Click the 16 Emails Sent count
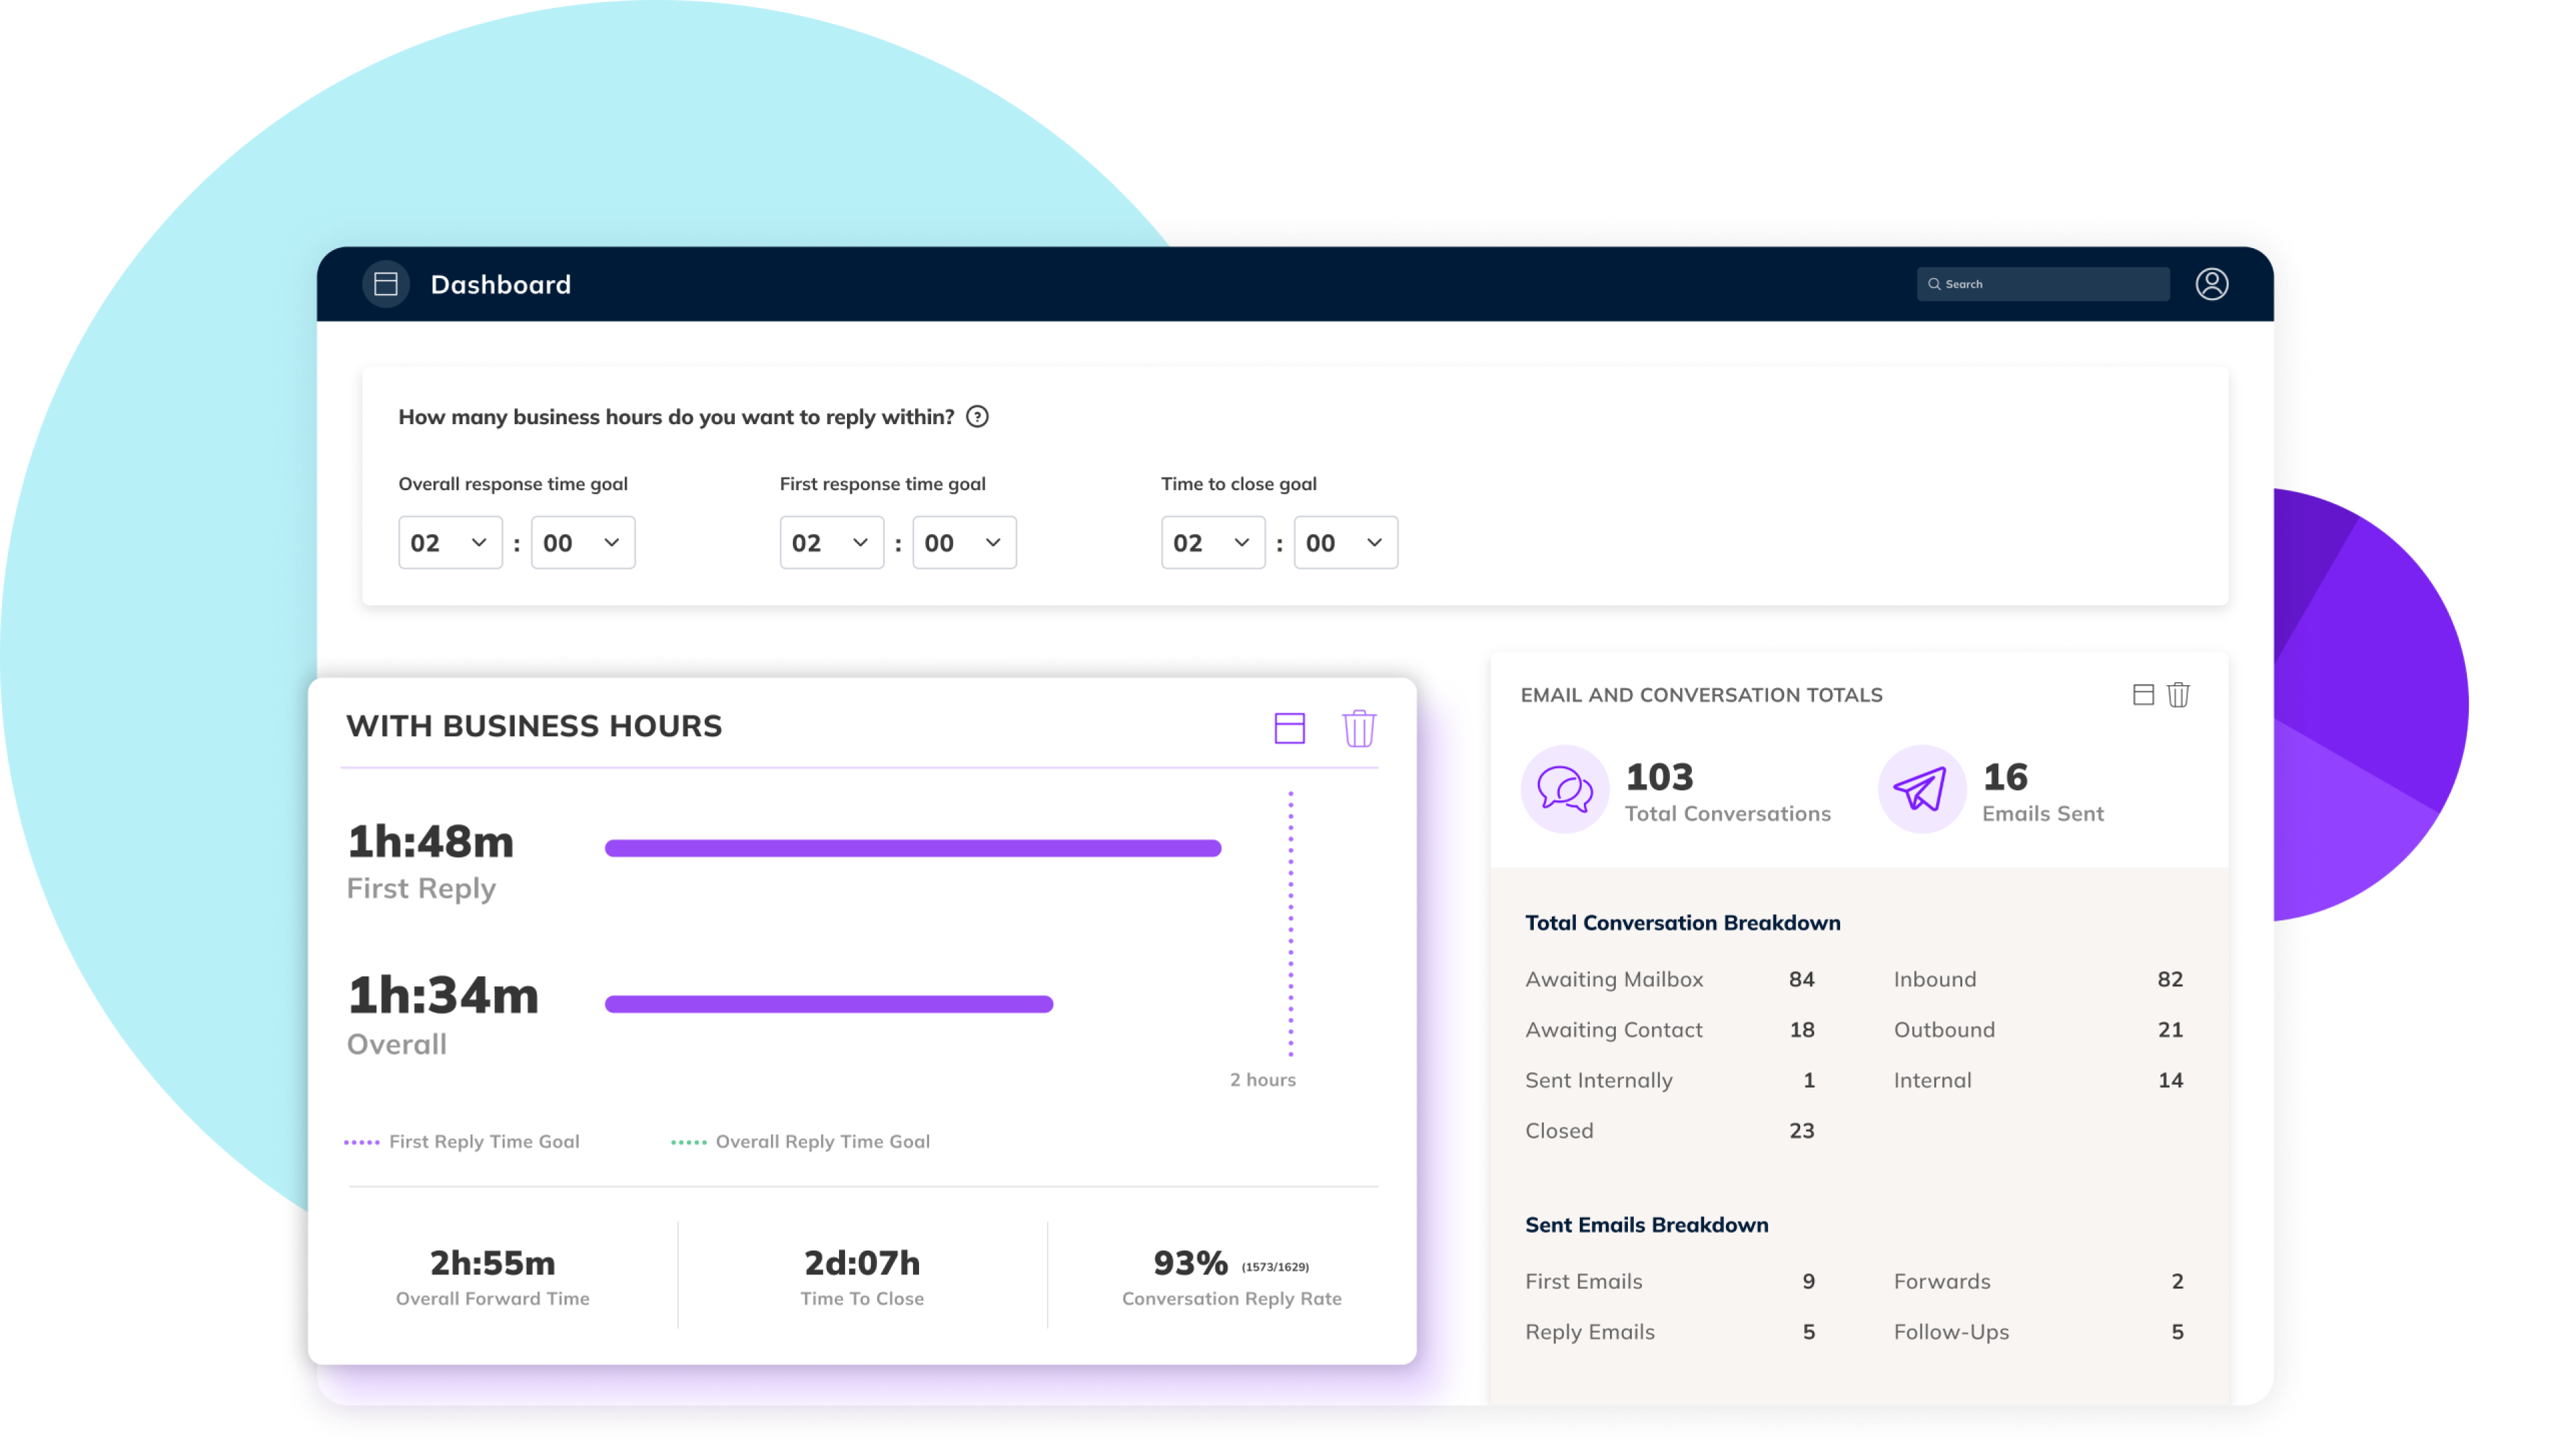Viewport: 2549px width, 1456px height. click(x=2006, y=778)
